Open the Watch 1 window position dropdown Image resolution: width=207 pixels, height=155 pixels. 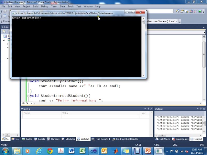145,109
